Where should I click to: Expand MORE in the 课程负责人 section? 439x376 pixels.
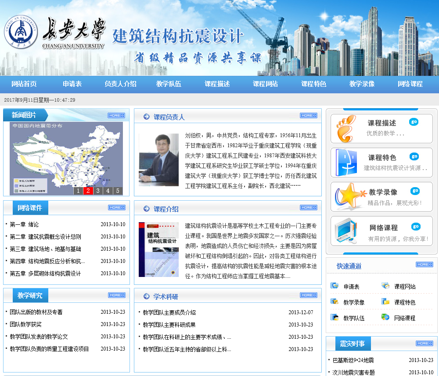pyautogui.click(x=308, y=116)
